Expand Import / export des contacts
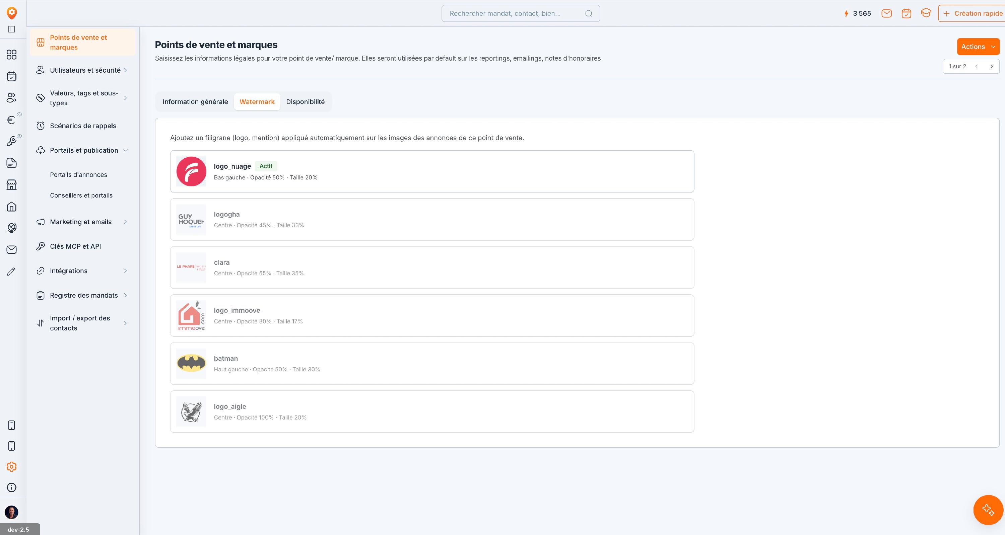1005x535 pixels. click(x=82, y=323)
